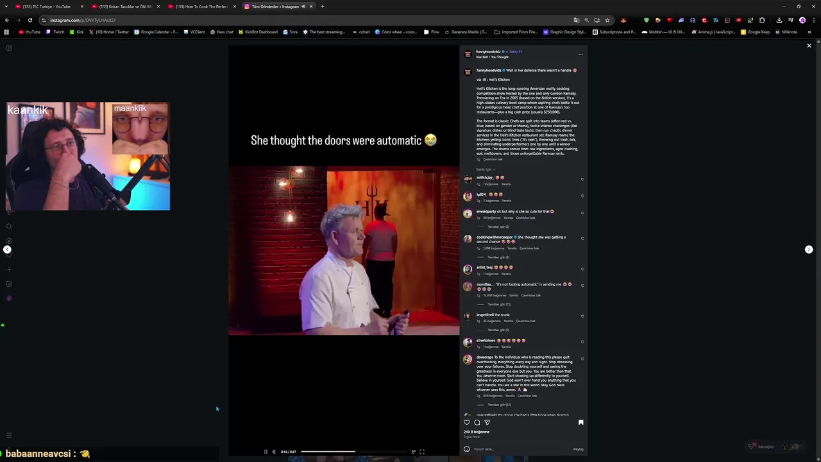Open KickBot Dashboard bookmark
This screenshot has height=462, width=821.
pos(258,32)
